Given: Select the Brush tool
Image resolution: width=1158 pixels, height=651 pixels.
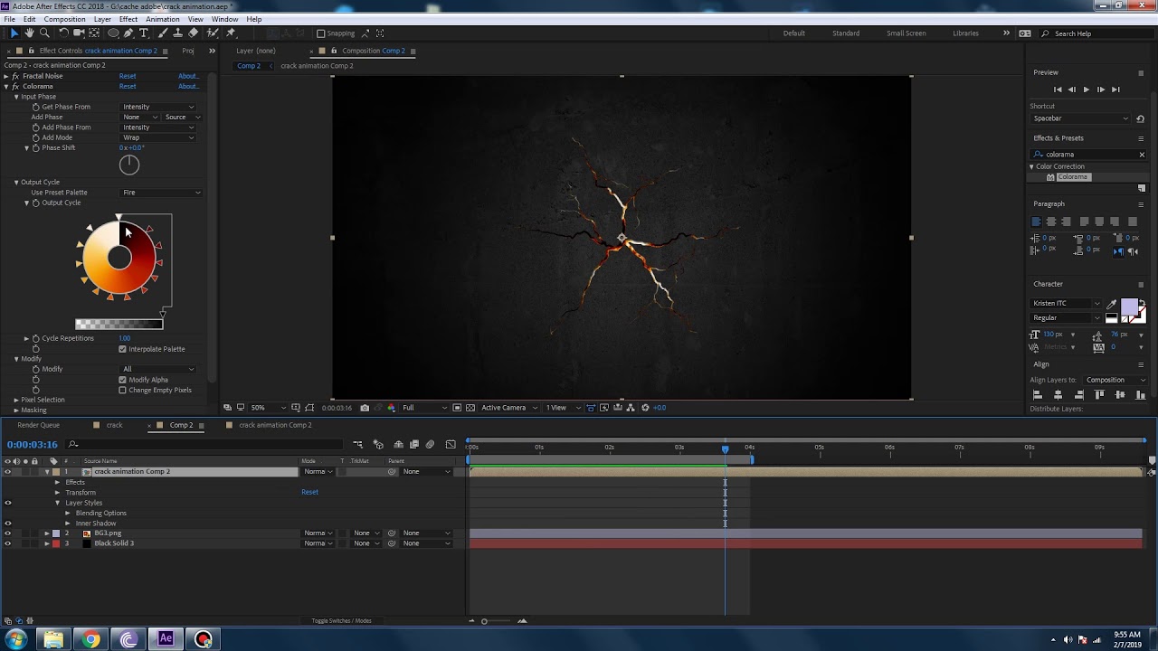Looking at the screenshot, I should coord(162,33).
